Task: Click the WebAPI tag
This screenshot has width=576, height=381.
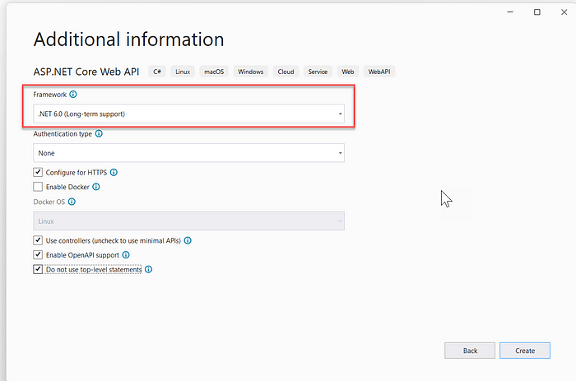Action: (379, 72)
